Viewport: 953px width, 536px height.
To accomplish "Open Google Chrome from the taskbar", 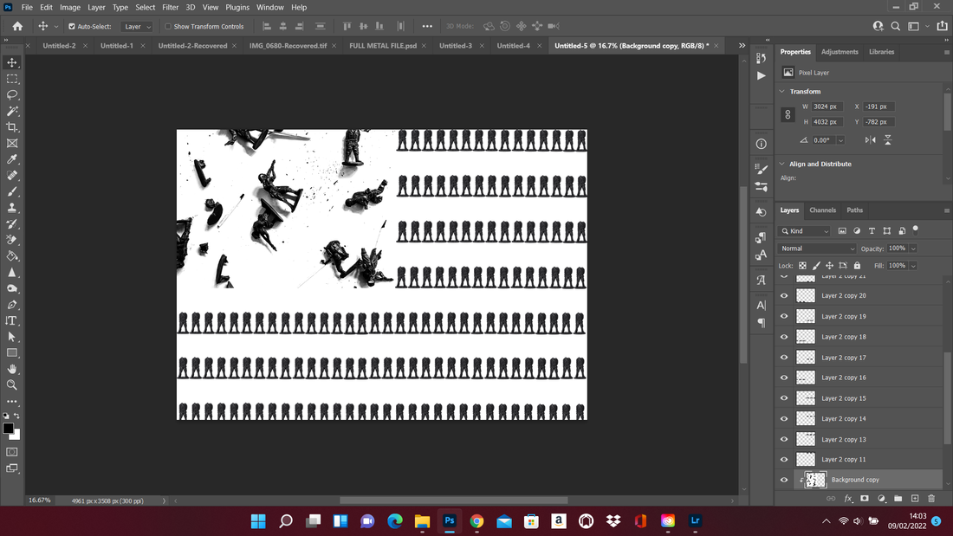I will pos(476,520).
